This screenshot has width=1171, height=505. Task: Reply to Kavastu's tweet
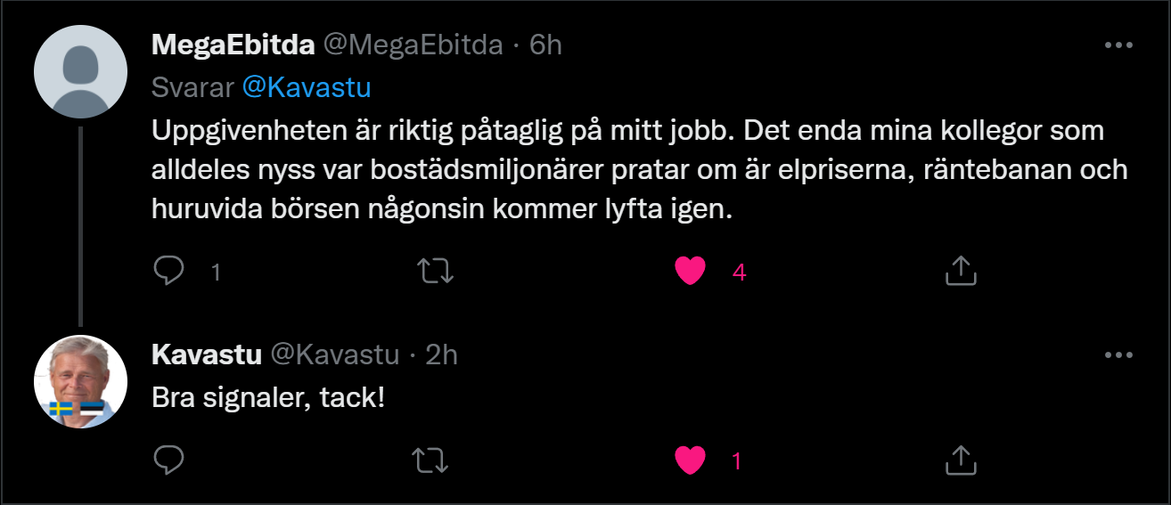168,460
